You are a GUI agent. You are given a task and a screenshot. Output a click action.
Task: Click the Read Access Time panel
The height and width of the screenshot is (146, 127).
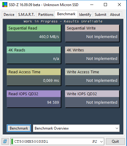tap(34, 77)
